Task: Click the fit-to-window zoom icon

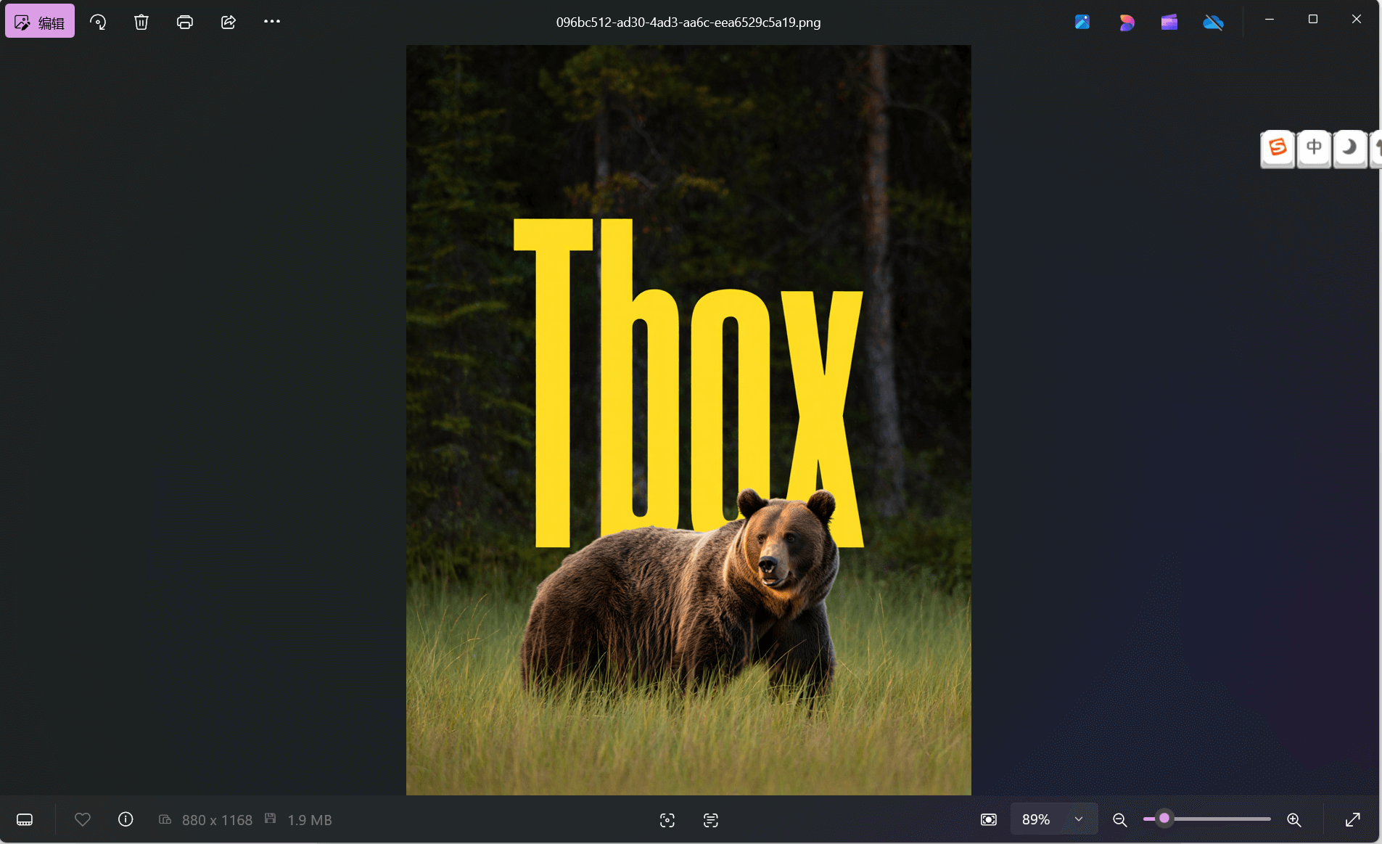Action: pos(989,819)
